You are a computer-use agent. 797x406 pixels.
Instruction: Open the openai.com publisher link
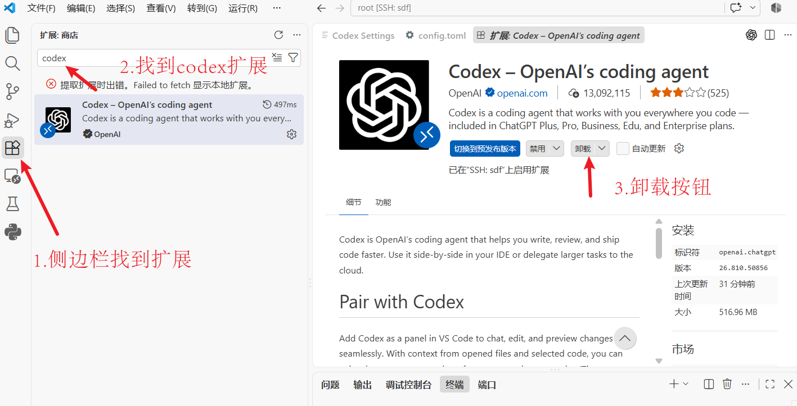[522, 93]
